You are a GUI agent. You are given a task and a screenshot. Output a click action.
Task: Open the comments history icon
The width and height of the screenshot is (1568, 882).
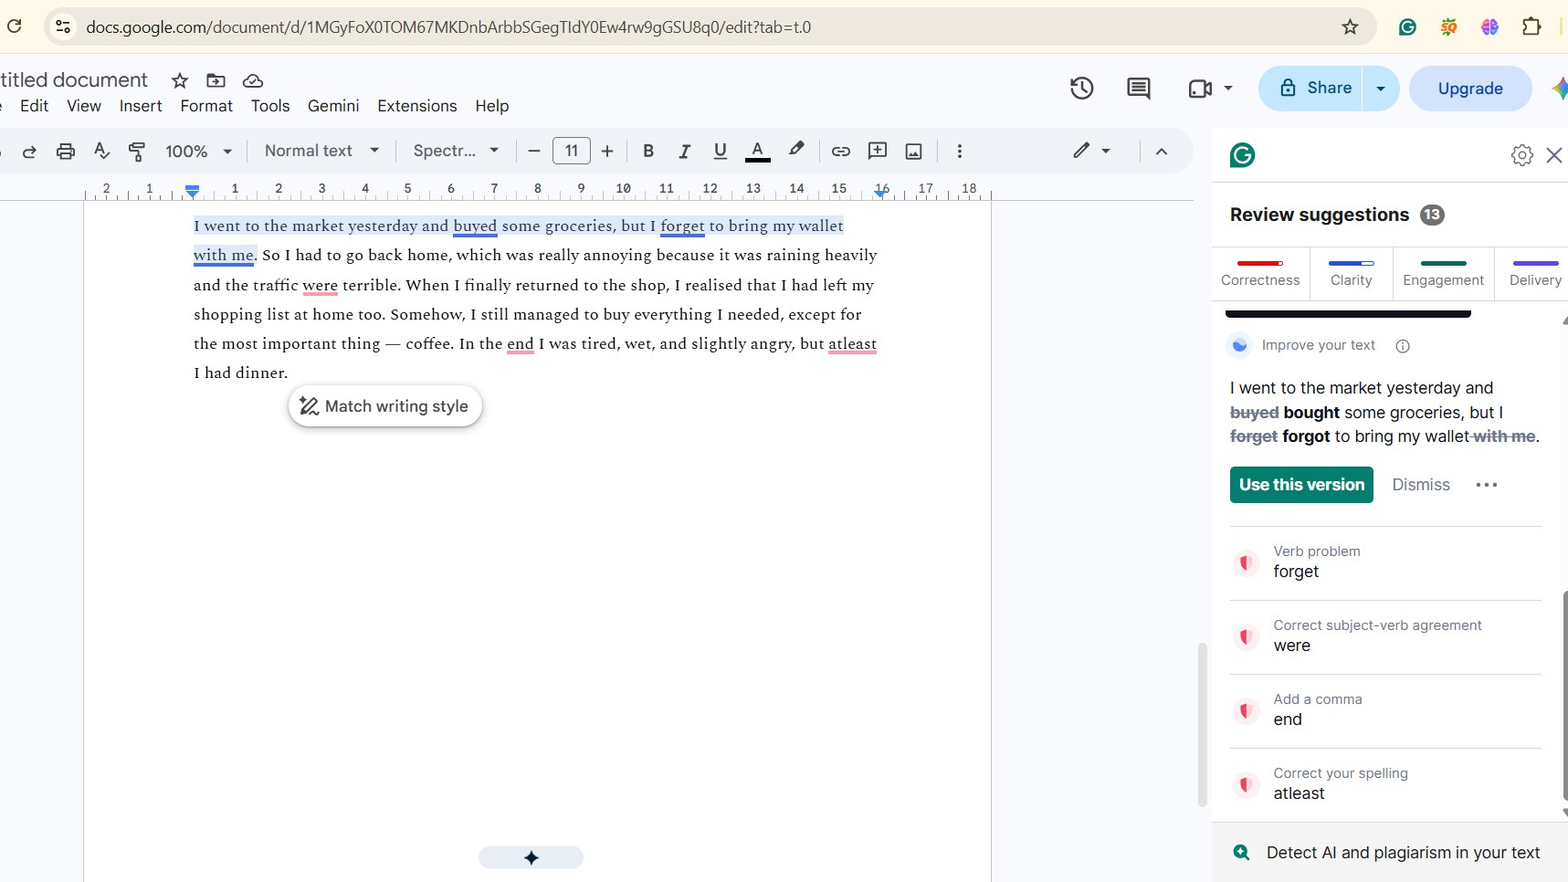point(1139,89)
